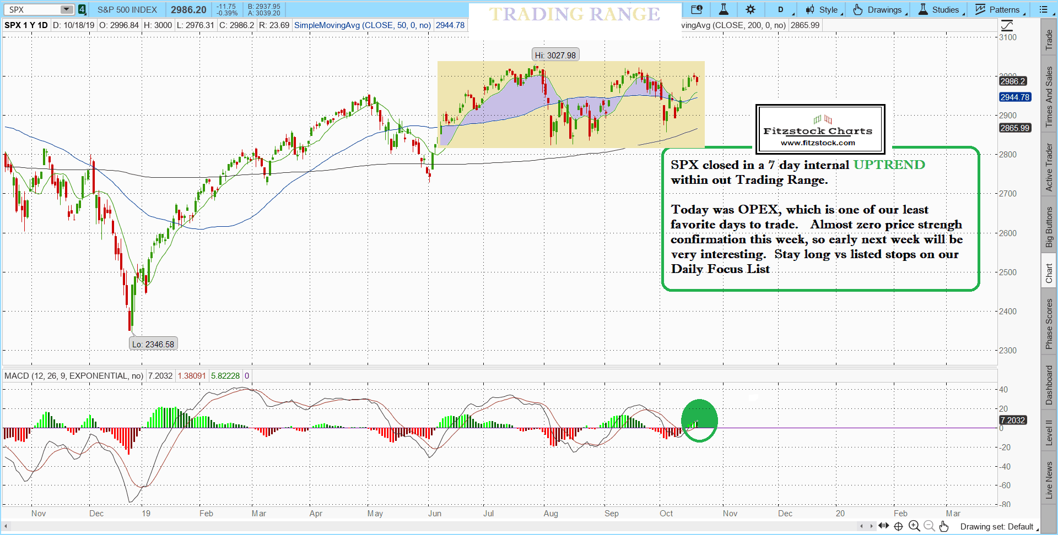Click the crosshair pan icon
1058x535 pixels.
click(898, 526)
